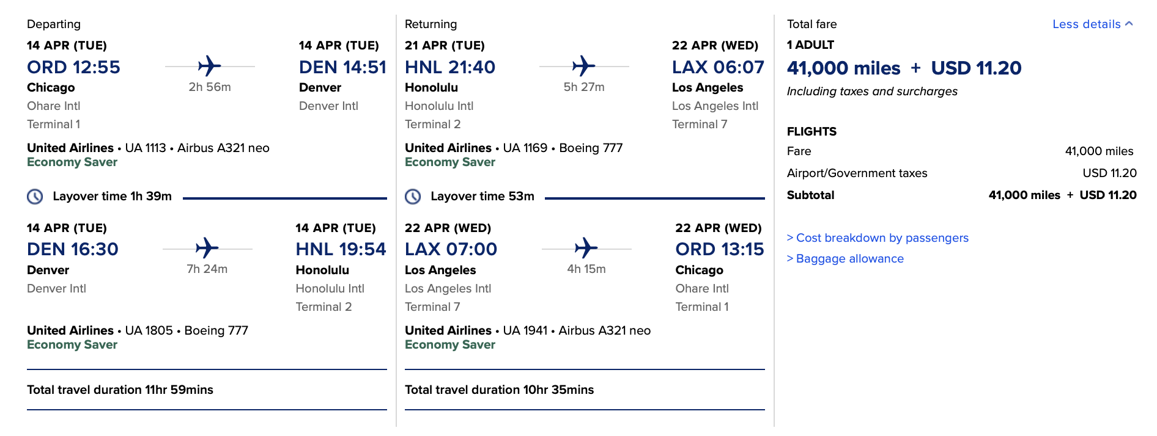This screenshot has width=1157, height=436.
Task: Click the plane icon between ORD and DEN
Action: (210, 65)
